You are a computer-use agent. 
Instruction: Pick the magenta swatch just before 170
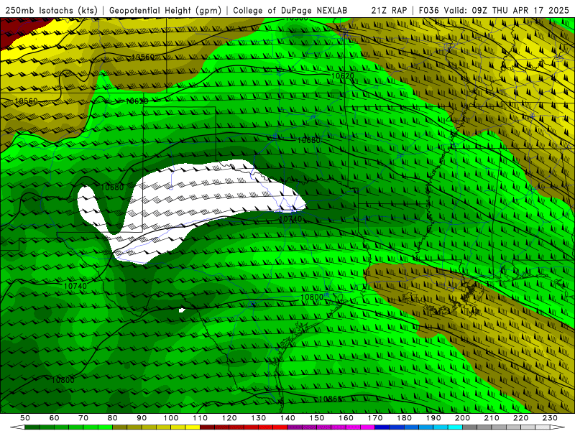tap(367, 427)
